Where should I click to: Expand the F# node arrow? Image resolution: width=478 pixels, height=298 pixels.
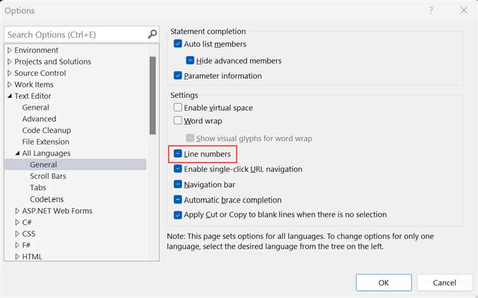click(17, 245)
